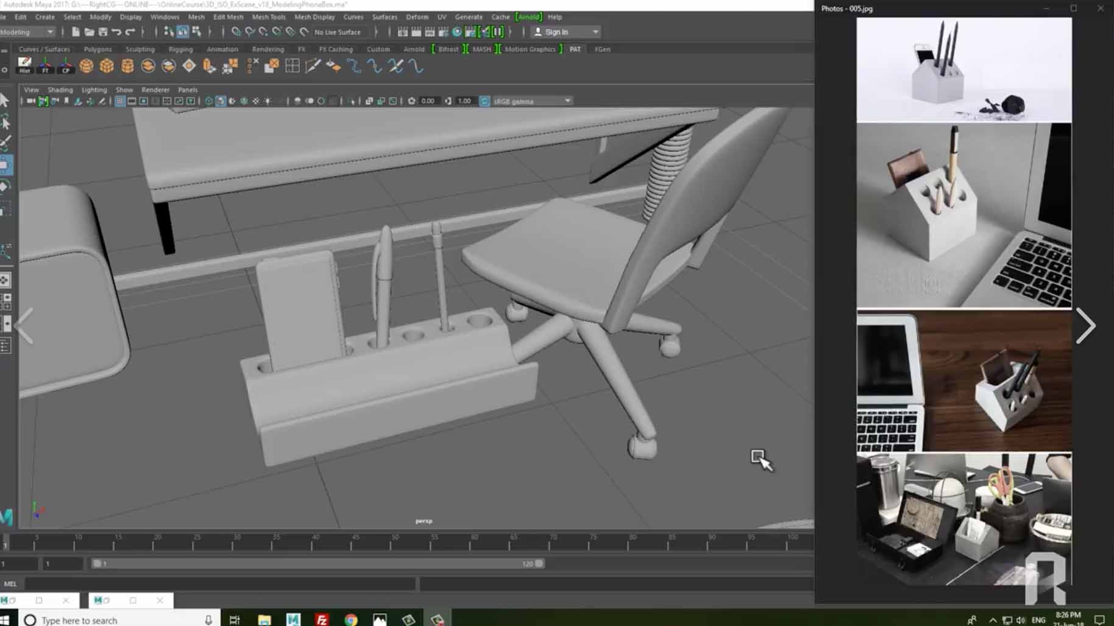The height and width of the screenshot is (626, 1114).
Task: Open the Shading panel menu
Action: 60,90
